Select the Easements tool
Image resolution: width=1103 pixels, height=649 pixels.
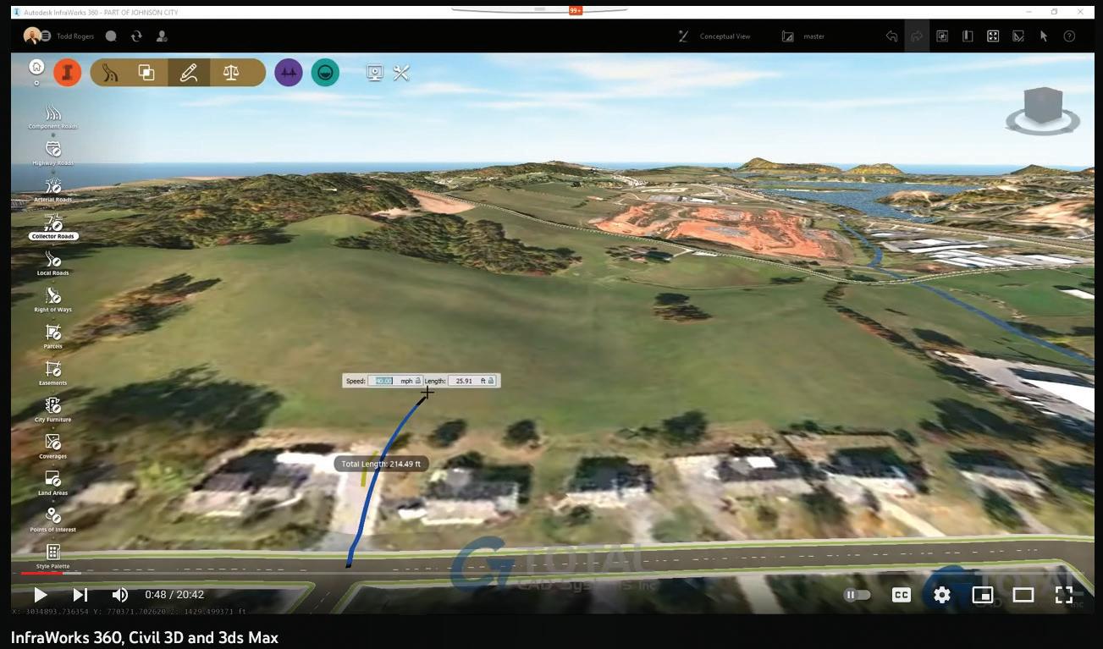coord(53,373)
